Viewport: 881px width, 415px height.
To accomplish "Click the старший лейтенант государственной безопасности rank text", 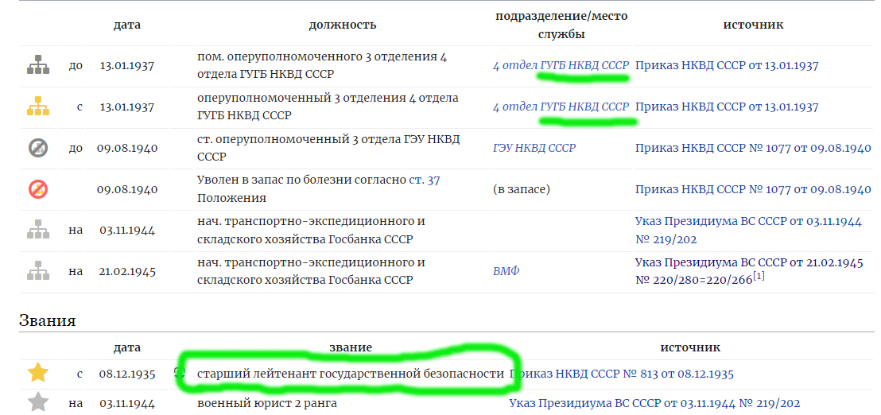I will pyautogui.click(x=350, y=374).
